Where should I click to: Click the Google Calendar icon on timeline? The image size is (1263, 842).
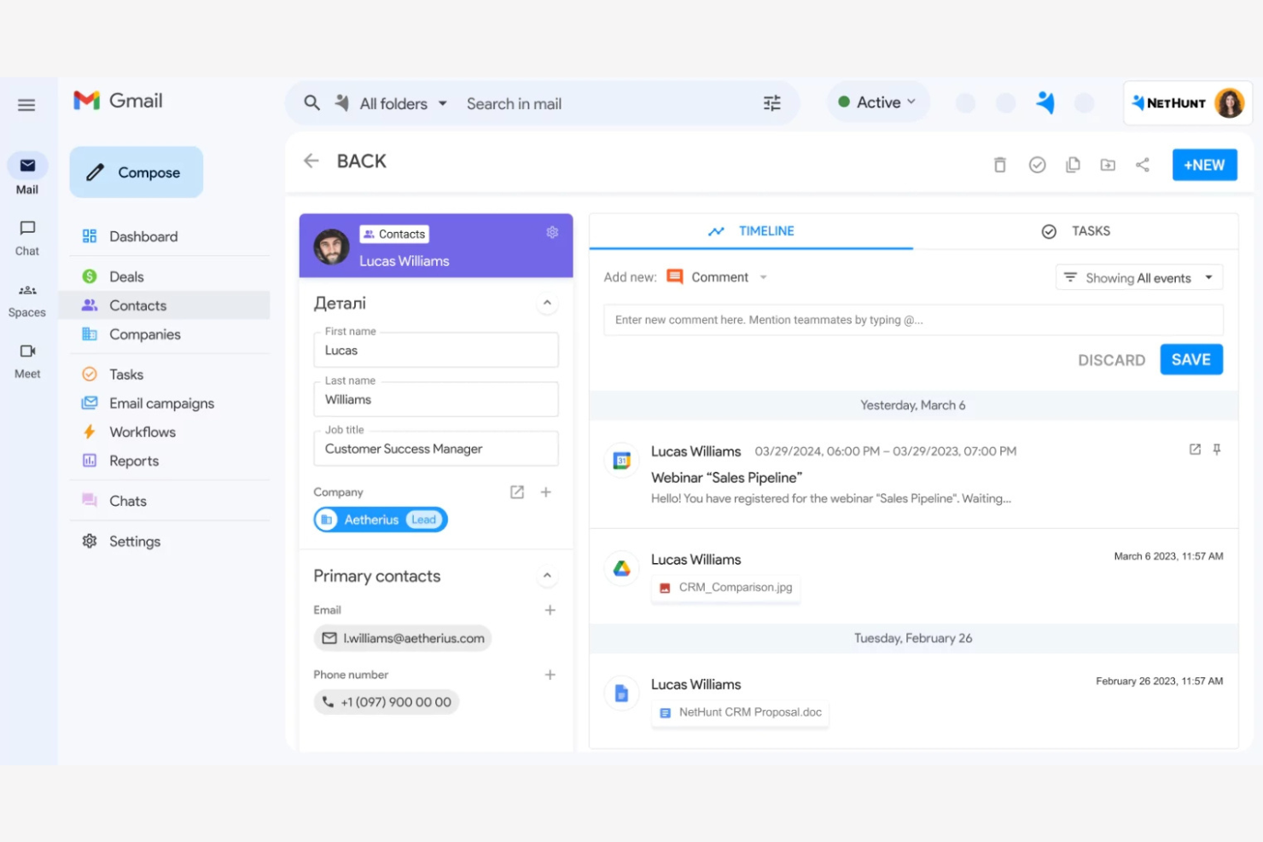[622, 461]
